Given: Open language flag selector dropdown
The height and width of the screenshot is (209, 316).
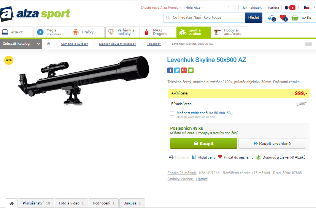Looking at the screenshot, I should [310, 8].
